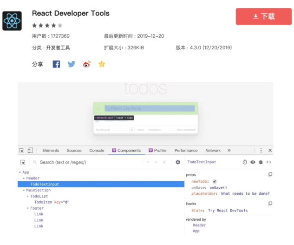Click the 版本：4.3.0 version text

[x=203, y=48]
